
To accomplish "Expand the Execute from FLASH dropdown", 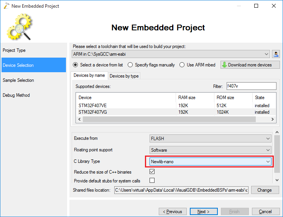I will (x=211, y=139).
